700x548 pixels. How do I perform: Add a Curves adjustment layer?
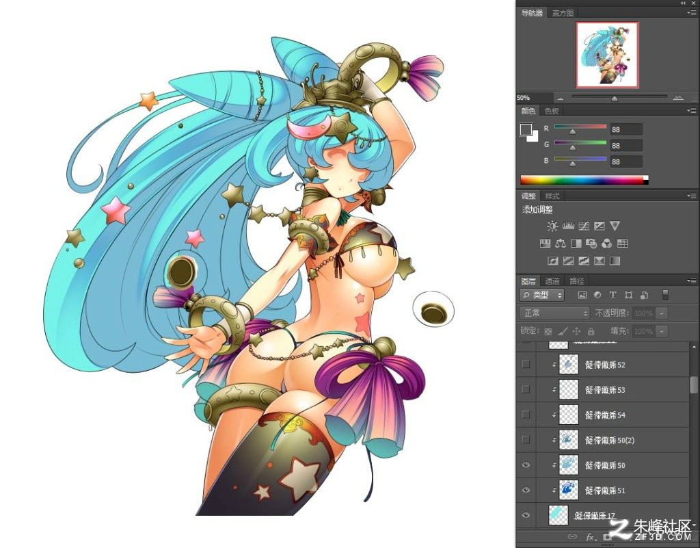tap(584, 226)
